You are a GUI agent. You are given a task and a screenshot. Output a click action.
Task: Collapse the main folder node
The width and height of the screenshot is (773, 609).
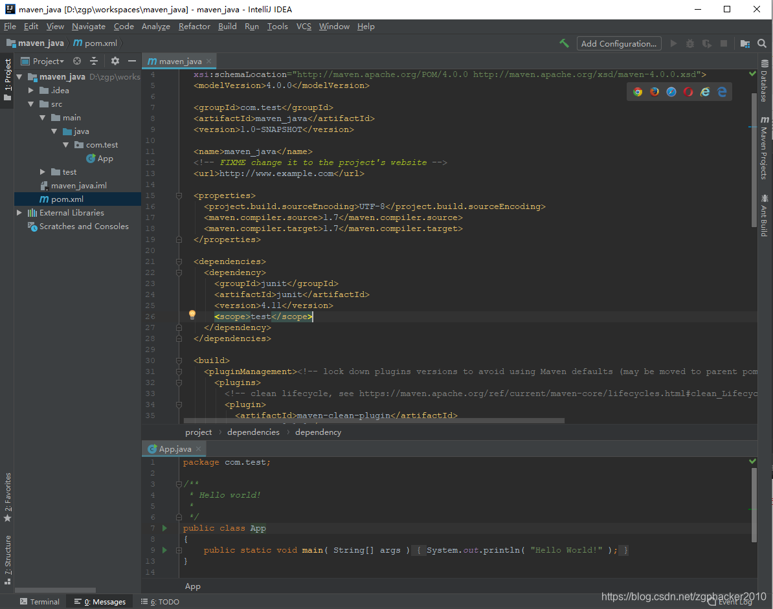pyautogui.click(x=42, y=117)
